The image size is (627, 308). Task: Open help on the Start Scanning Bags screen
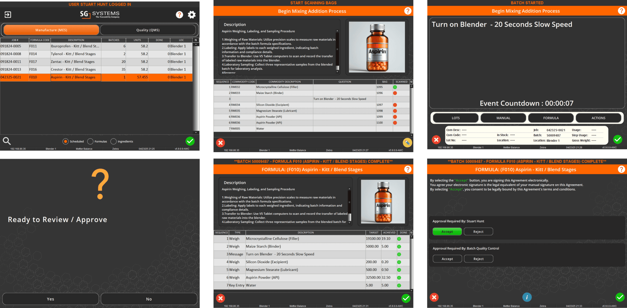407,11
